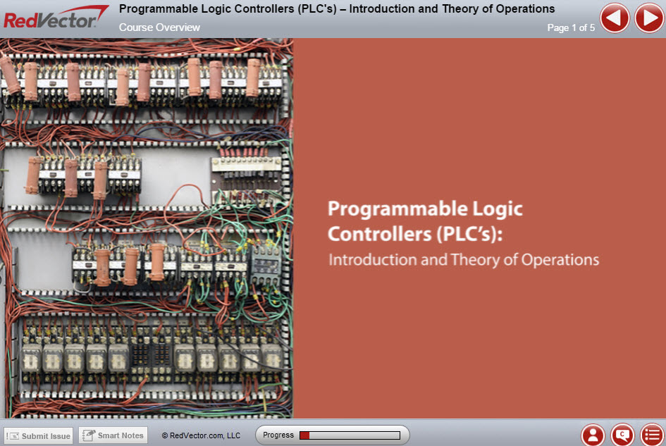Image resolution: width=666 pixels, height=446 pixels.
Task: Click the Introduction and Theory of Operations subtitle
Action: tap(464, 259)
